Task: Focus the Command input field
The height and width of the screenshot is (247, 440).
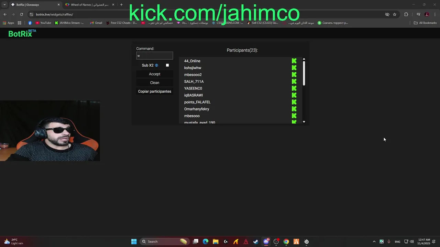Action: click(x=155, y=56)
